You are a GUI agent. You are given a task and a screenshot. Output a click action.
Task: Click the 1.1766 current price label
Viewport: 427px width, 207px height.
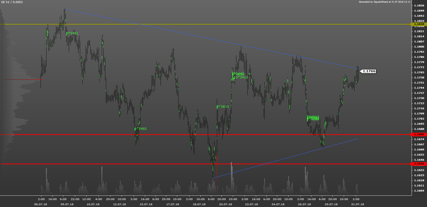[369, 71]
